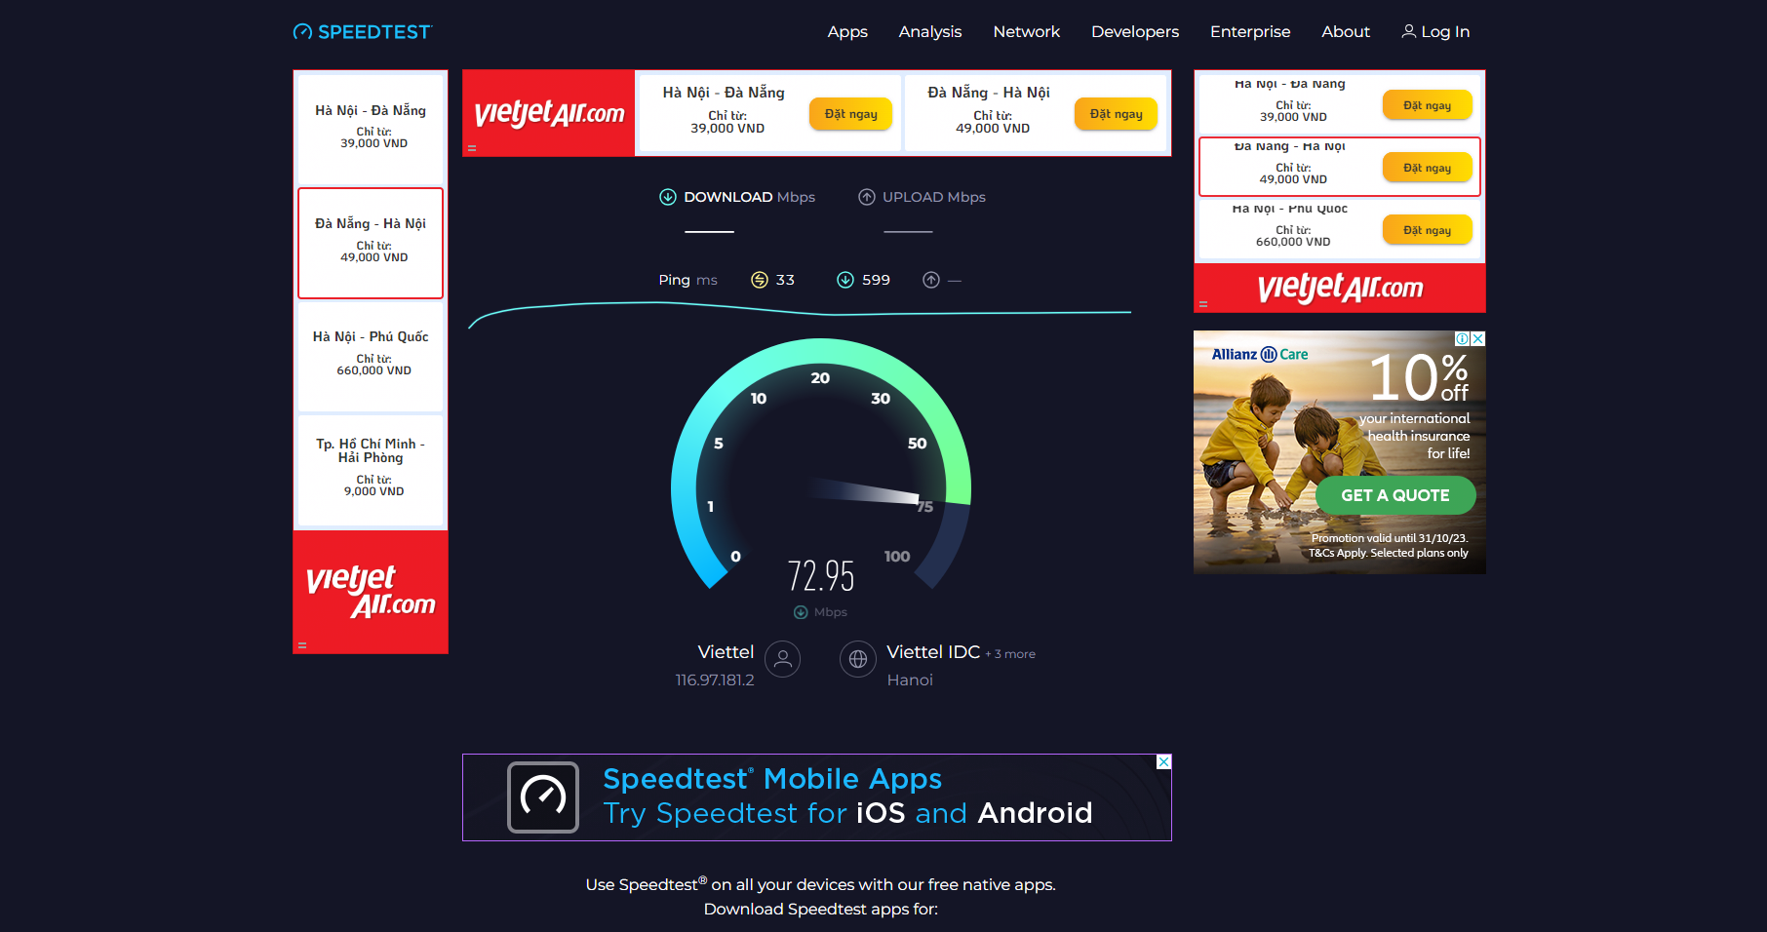Click the vietjetair.com logo in top banner
Screen dimensions: 1767x932
[549, 113]
